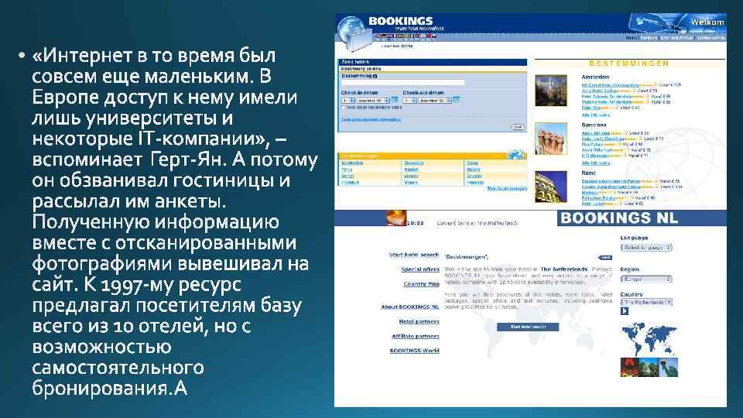The image size is (743, 418).
Task: Open the Affiliate partners link
Action: [415, 336]
